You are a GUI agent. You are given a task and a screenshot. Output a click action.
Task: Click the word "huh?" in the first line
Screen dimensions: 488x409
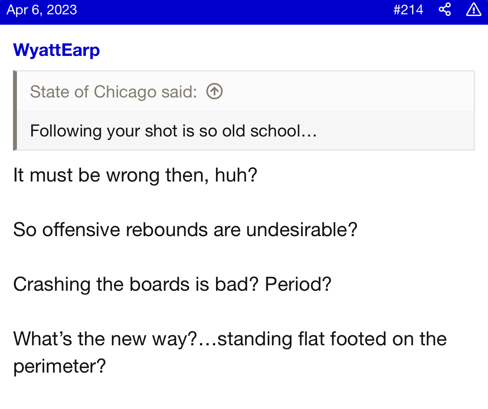(x=236, y=175)
